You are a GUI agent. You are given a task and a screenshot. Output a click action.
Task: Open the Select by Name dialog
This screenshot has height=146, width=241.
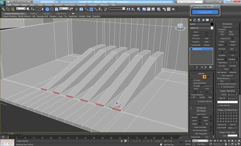[x=33, y=9]
